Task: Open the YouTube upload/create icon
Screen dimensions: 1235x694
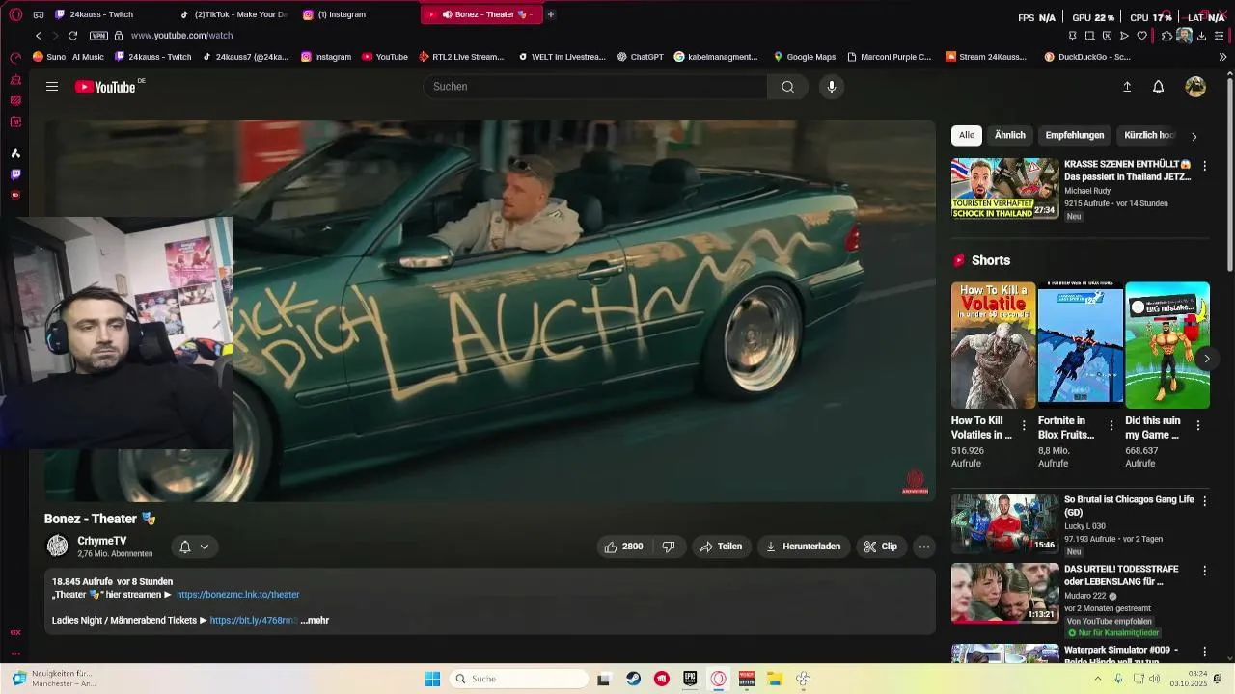Action: click(1126, 87)
